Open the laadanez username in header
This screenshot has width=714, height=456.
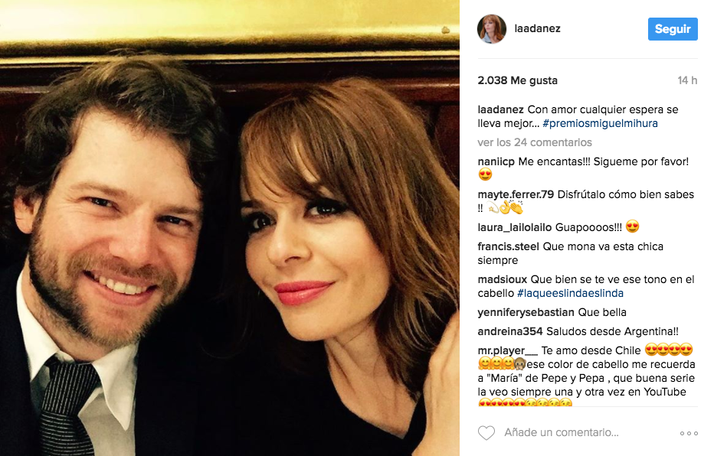click(537, 28)
